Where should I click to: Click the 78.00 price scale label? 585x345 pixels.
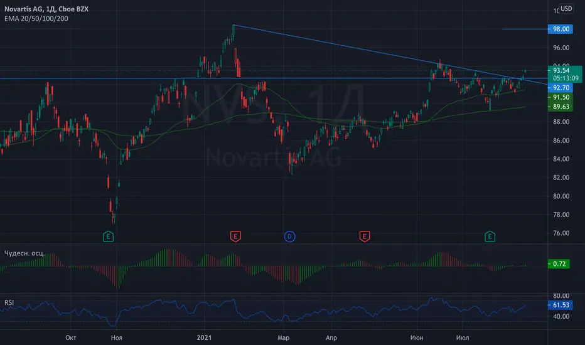561,215
